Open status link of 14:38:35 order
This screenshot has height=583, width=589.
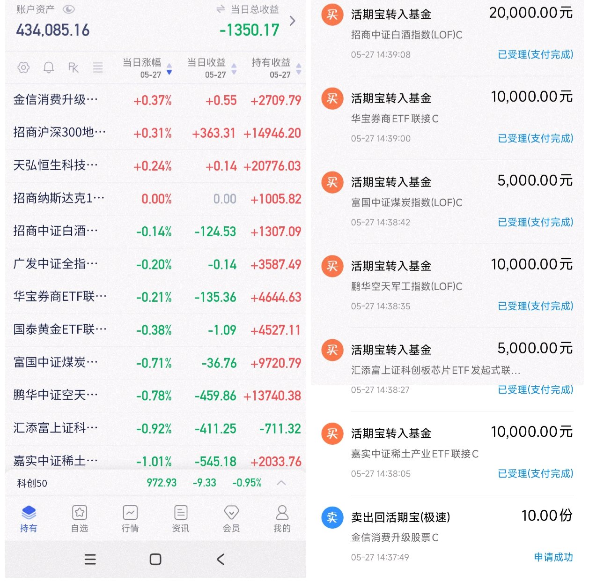pos(536,306)
